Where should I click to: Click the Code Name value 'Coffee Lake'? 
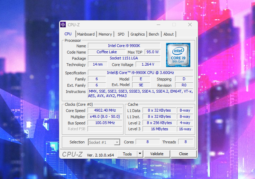(x=107, y=52)
